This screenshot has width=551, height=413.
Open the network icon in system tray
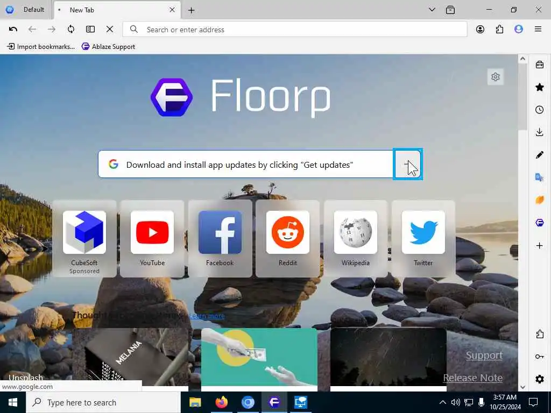pyautogui.click(x=469, y=402)
